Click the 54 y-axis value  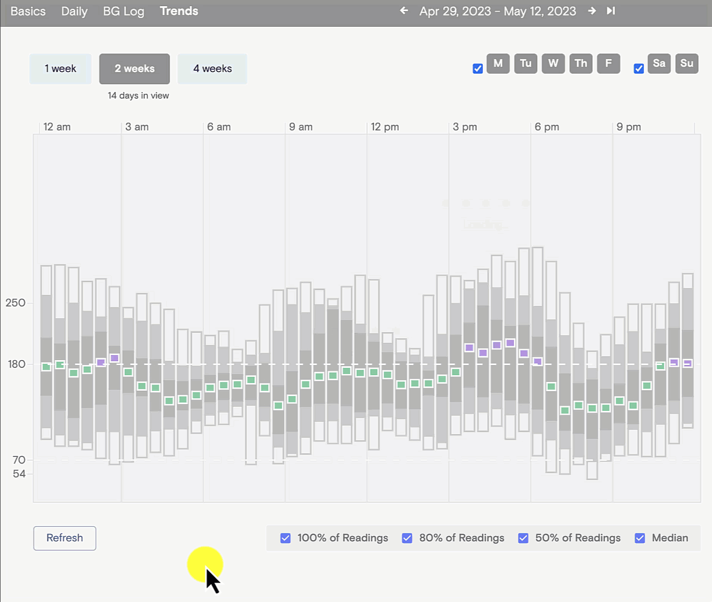[19, 474]
